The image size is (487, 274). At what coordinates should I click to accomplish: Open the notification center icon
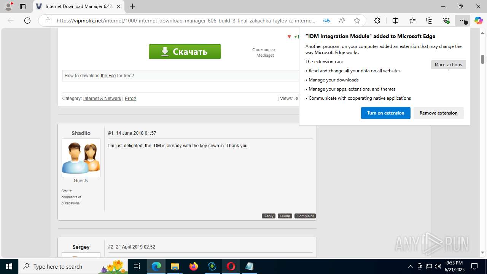point(474,266)
